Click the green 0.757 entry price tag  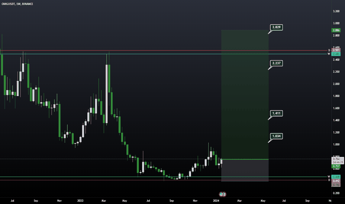(336, 166)
